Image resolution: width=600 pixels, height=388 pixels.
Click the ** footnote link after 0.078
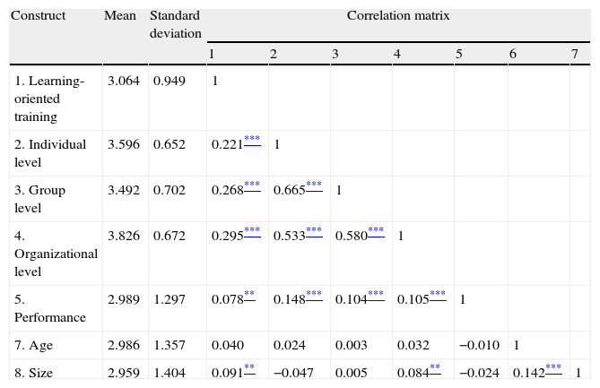click(249, 293)
